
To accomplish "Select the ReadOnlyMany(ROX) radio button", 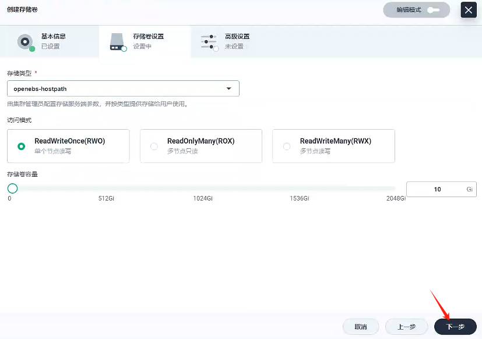I will tap(154, 147).
